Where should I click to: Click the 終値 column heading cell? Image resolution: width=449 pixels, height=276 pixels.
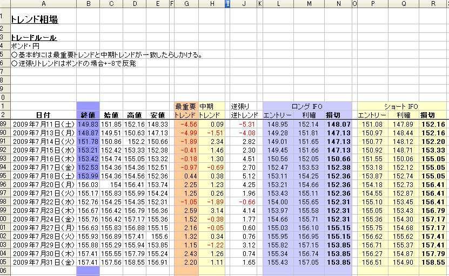88,115
